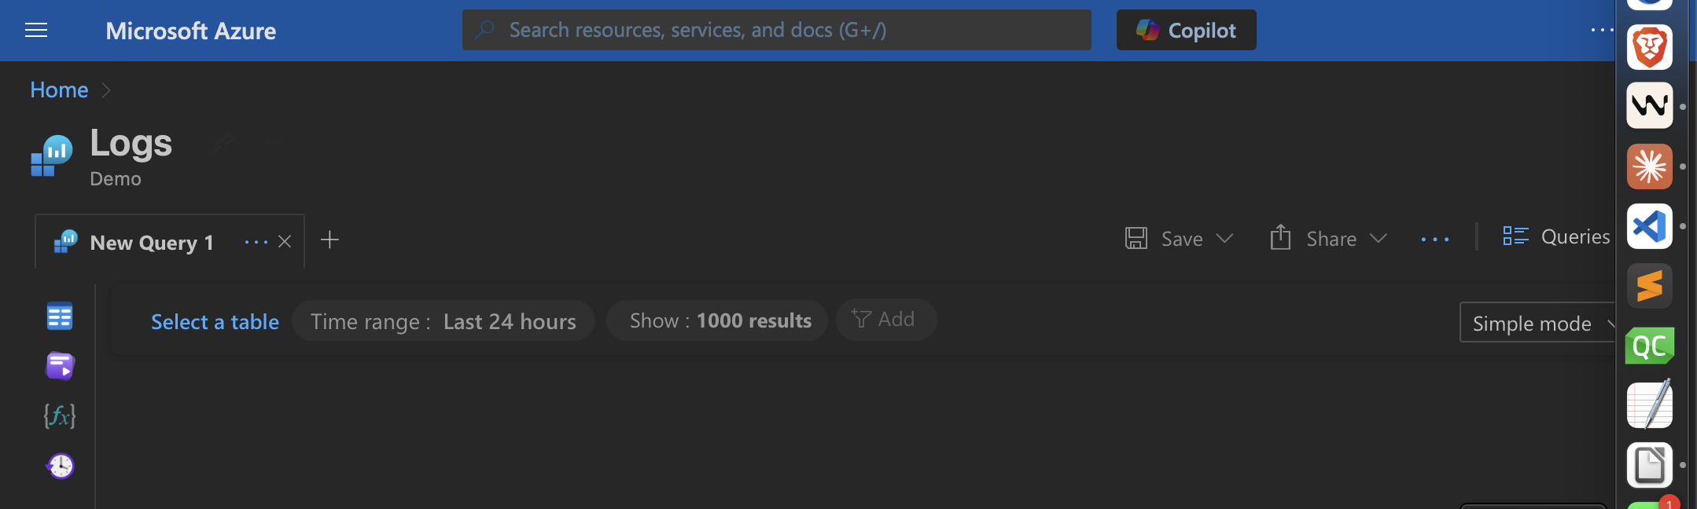Viewport: 1697px width, 509px height.
Task: Open Sublime Text from the dock
Action: point(1649,285)
